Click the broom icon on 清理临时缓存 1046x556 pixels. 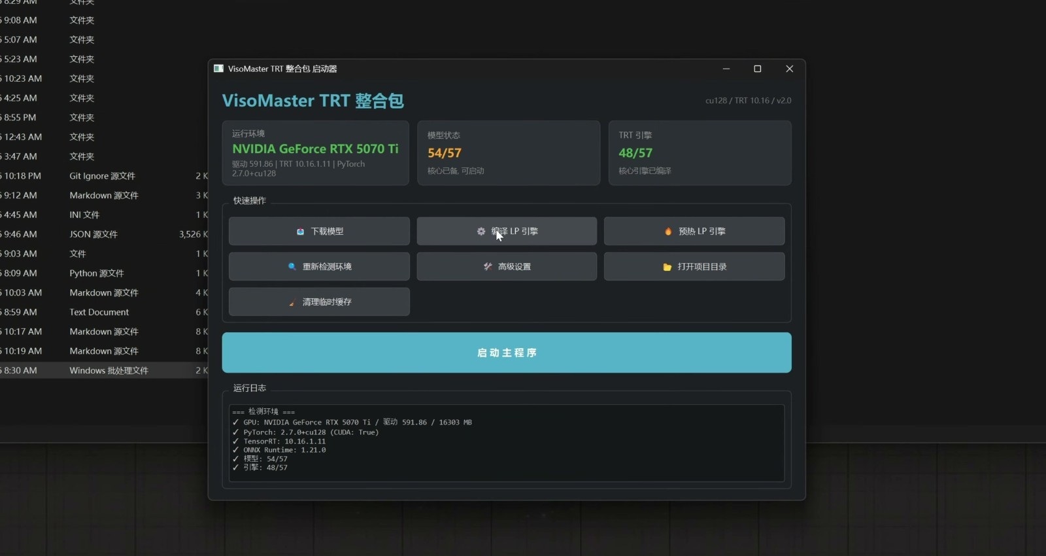click(292, 302)
